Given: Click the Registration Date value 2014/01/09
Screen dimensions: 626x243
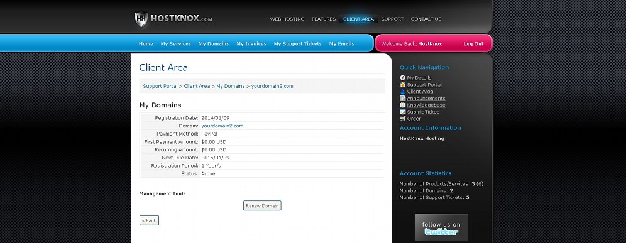Looking at the screenshot, I should (x=215, y=118).
